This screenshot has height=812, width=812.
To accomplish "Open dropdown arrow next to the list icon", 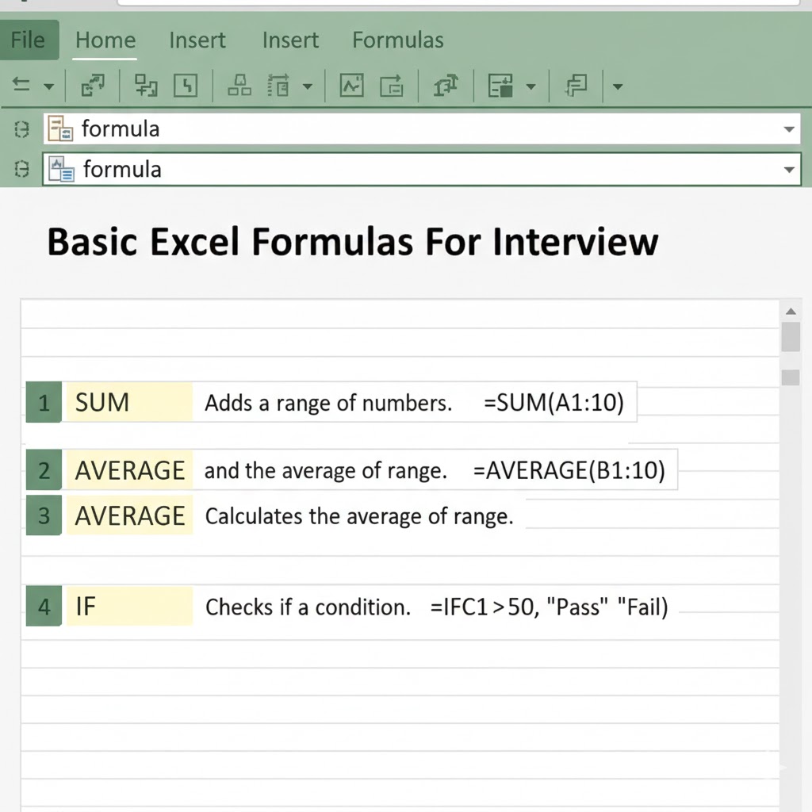I will click(308, 86).
